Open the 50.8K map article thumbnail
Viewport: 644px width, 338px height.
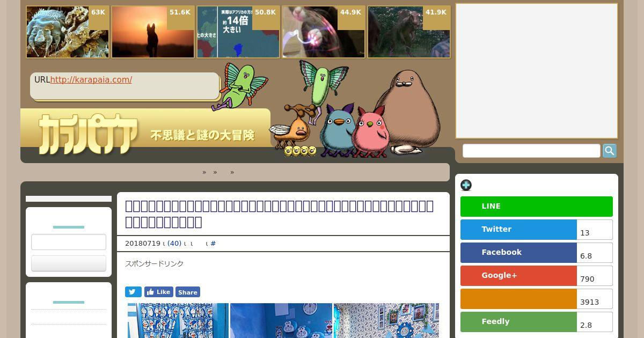(x=238, y=32)
